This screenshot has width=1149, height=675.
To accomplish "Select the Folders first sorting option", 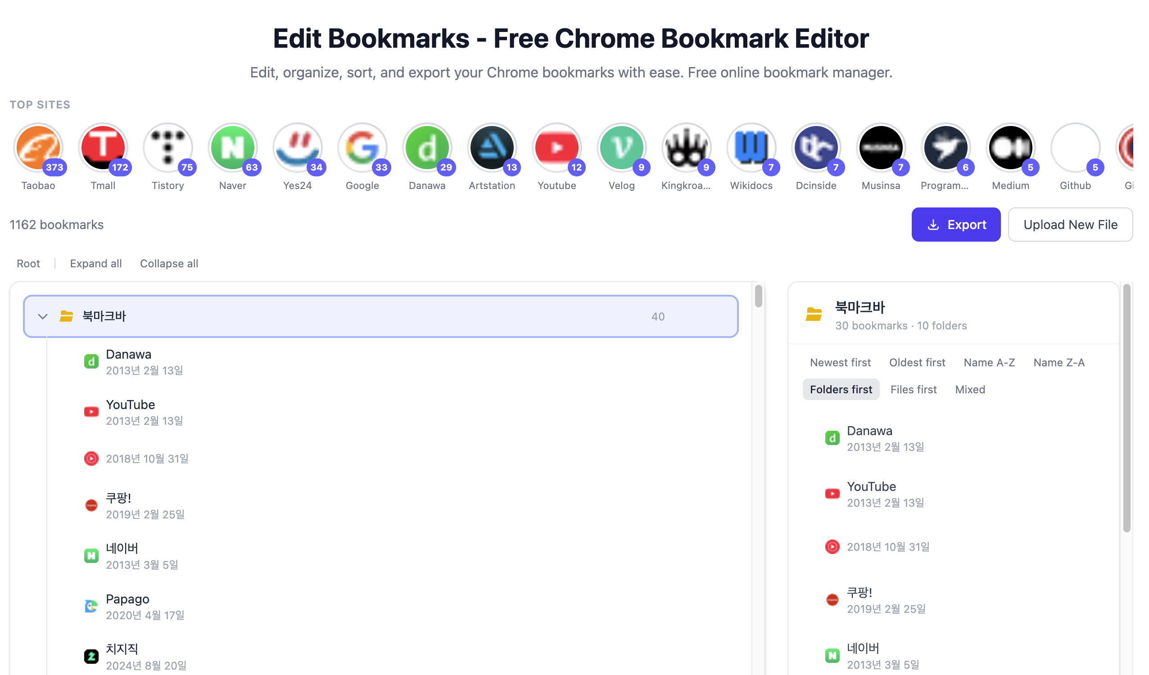I will 841,389.
